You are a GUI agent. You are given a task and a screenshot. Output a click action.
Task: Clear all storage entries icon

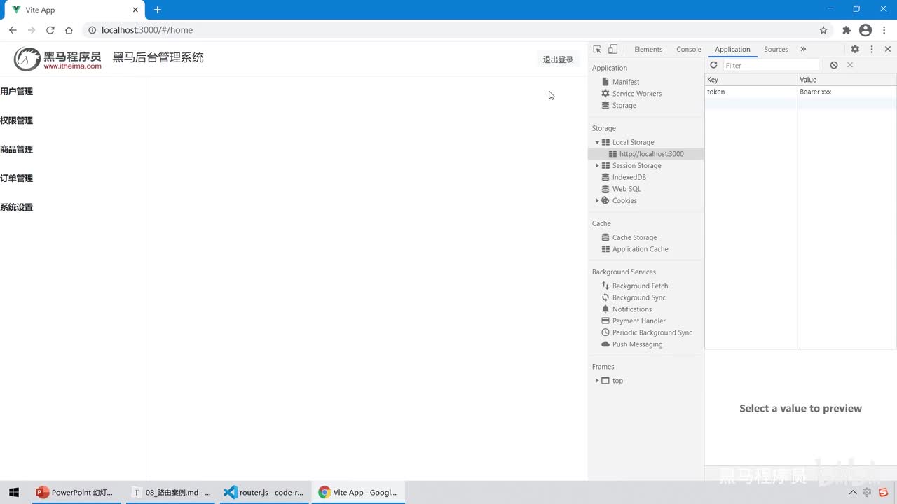pos(834,65)
